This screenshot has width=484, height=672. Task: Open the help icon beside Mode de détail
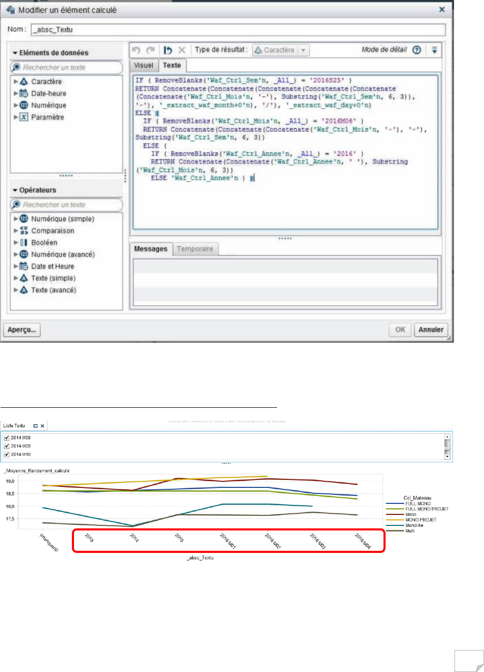coord(416,50)
